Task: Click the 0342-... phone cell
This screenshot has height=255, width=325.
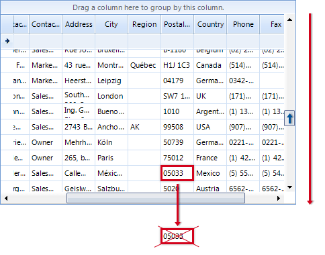Action: click(243, 81)
